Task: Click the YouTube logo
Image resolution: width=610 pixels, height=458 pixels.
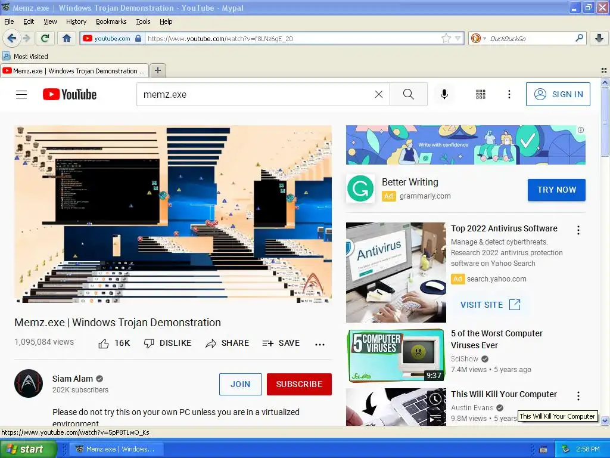Action: pos(70,94)
